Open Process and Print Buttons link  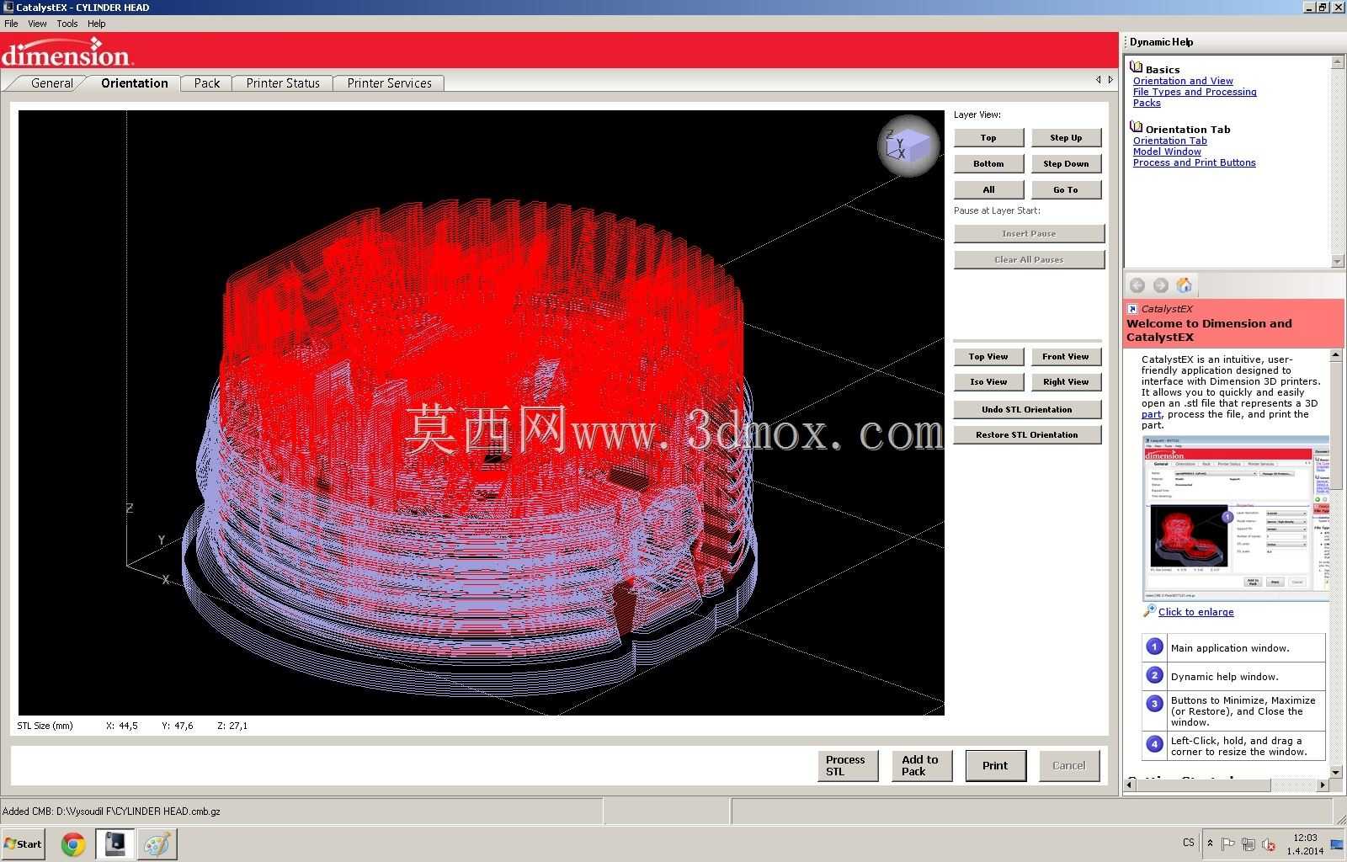[1194, 162]
